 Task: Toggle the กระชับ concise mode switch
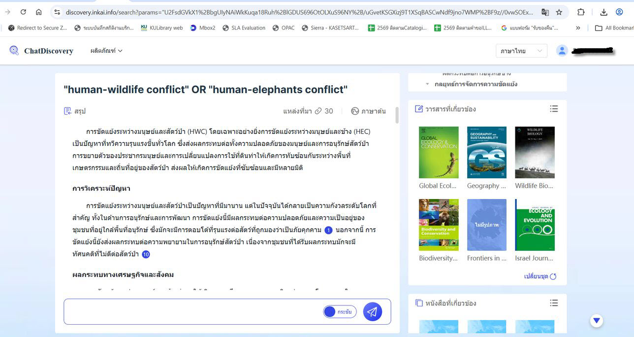tap(340, 312)
